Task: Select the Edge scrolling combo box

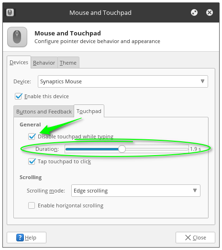Action: (136, 191)
